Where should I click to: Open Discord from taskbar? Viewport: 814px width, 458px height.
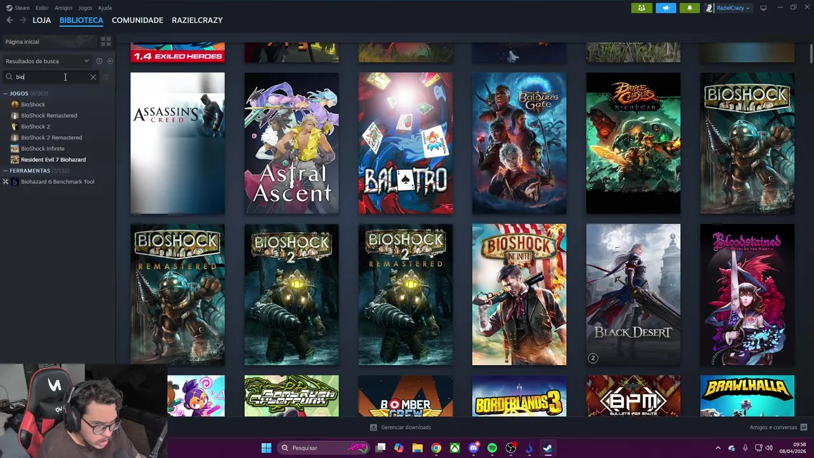473,448
